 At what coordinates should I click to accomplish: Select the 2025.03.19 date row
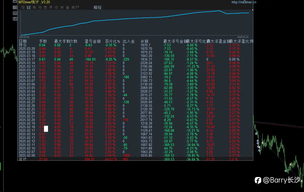coord(27,52)
